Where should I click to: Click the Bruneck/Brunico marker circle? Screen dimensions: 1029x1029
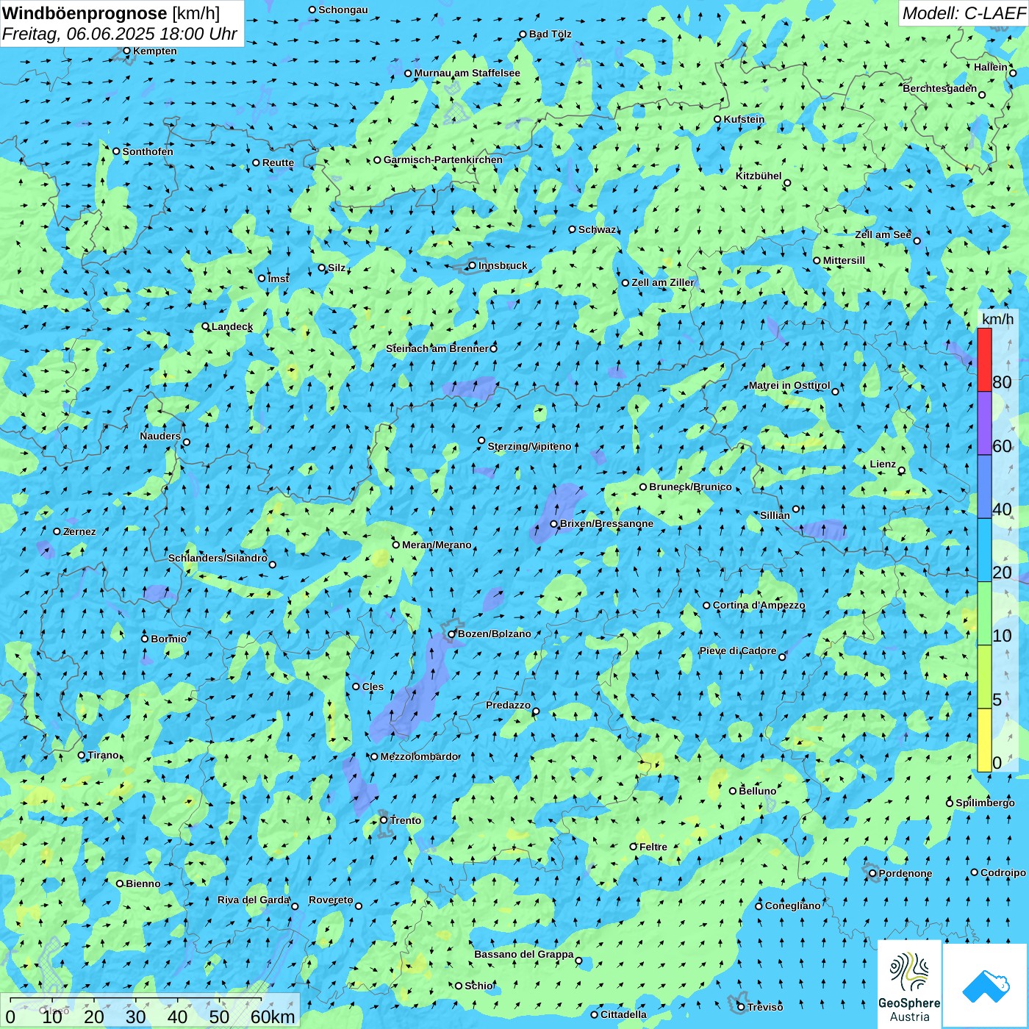(x=642, y=487)
